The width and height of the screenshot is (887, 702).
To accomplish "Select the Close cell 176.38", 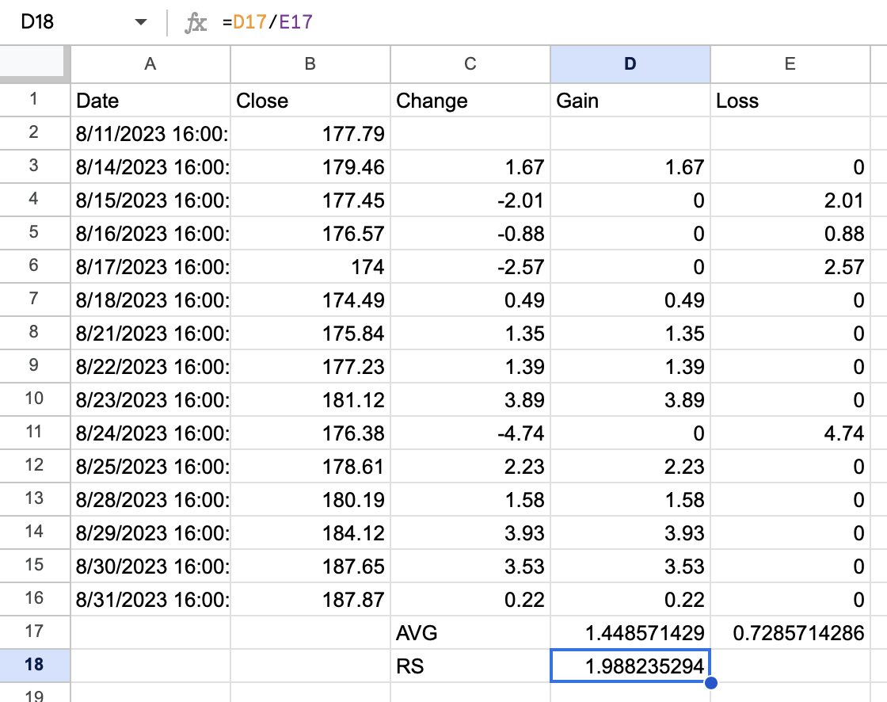I will pos(310,433).
